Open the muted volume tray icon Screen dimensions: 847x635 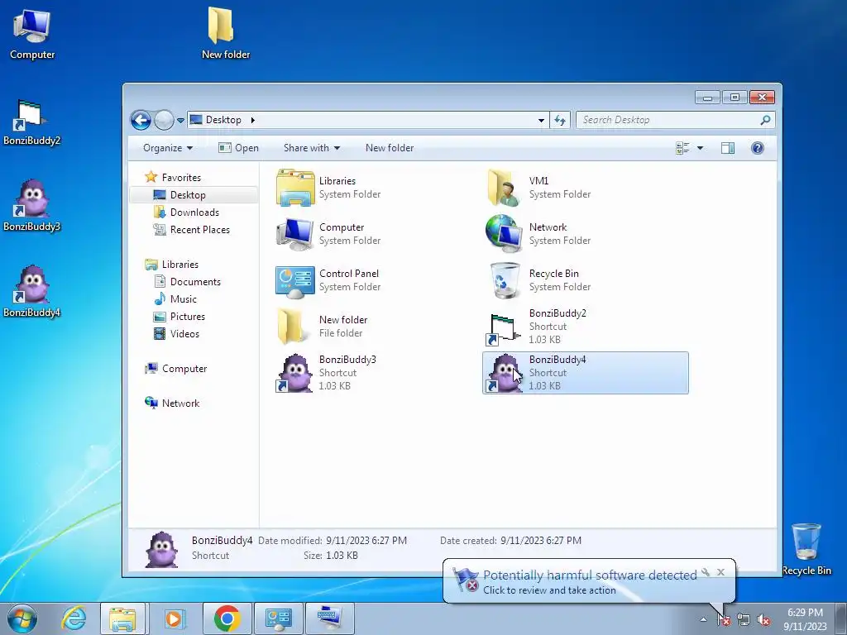click(763, 620)
